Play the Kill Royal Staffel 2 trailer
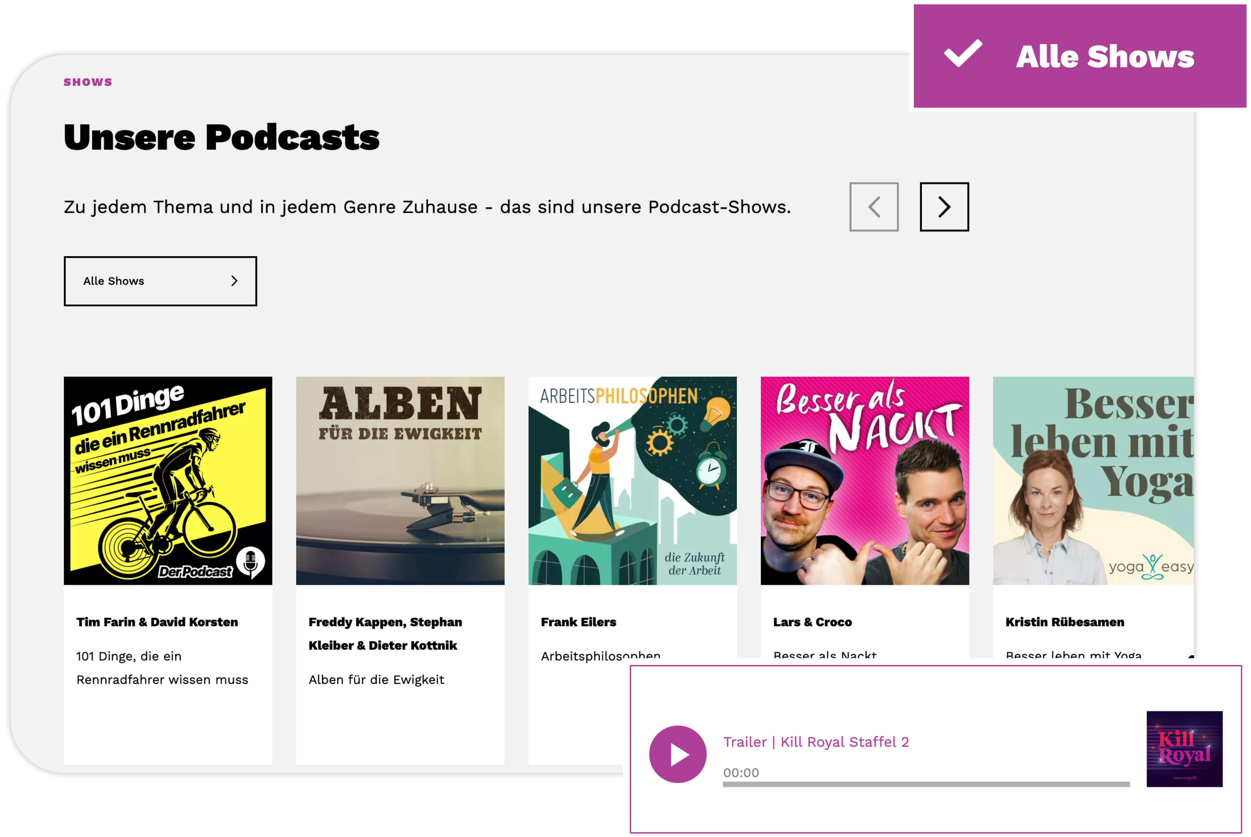The height and width of the screenshot is (837, 1251). click(x=677, y=754)
